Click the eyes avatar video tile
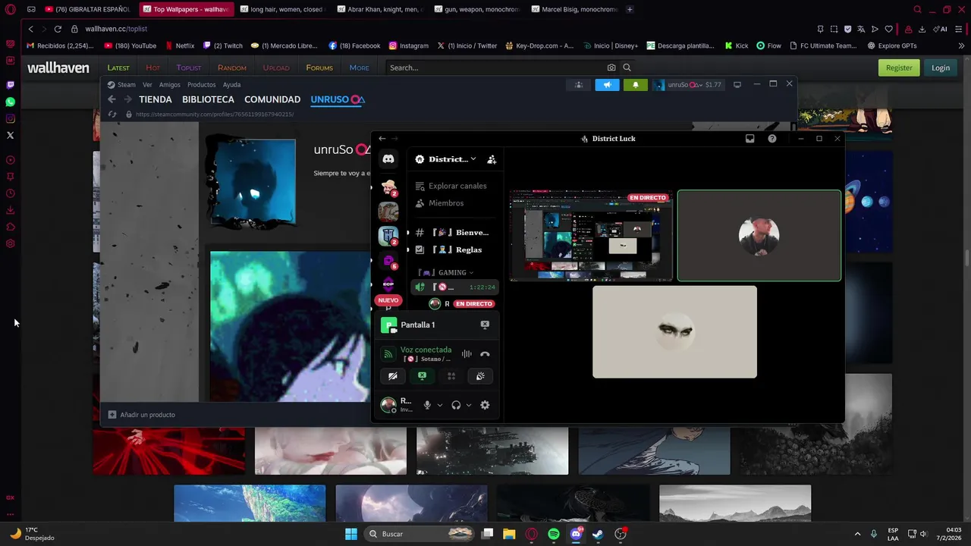Image resolution: width=971 pixels, height=546 pixels. [674, 331]
